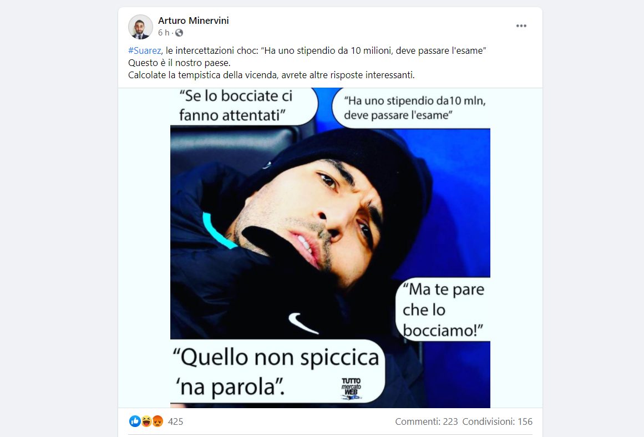Open the #Suarez hashtag link

point(145,50)
